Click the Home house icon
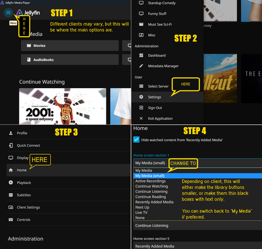Viewport: 262px width, 249px height. [x=11, y=170]
